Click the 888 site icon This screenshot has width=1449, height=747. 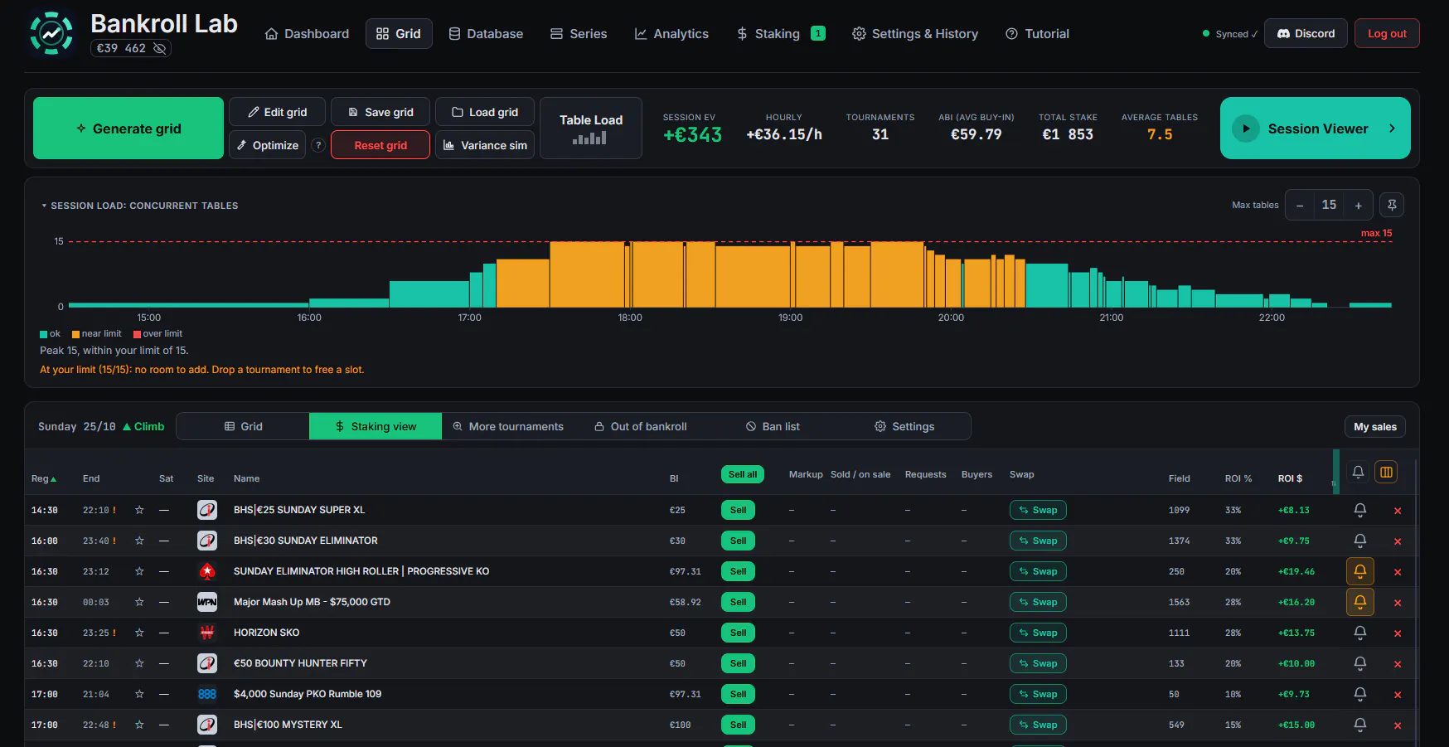(207, 694)
